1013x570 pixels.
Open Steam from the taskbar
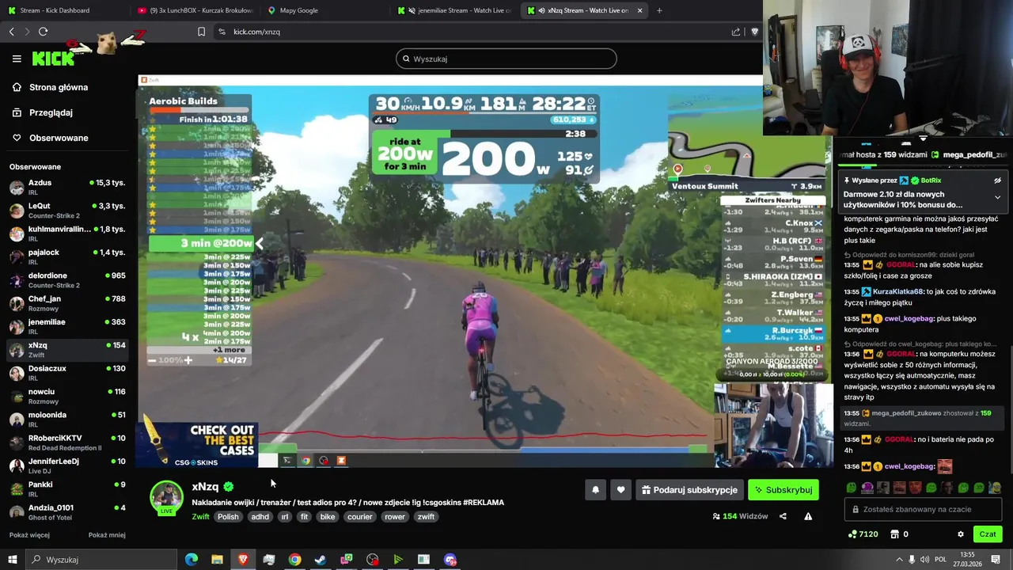click(x=321, y=560)
